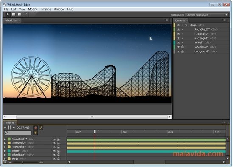The width and height of the screenshot is (233, 167).
Task: Jump to the timeline start with the rewind button
Action: point(5,127)
